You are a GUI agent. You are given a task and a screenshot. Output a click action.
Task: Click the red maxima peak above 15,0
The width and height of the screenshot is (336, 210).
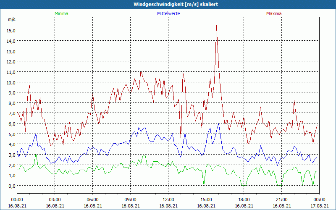tap(217, 25)
